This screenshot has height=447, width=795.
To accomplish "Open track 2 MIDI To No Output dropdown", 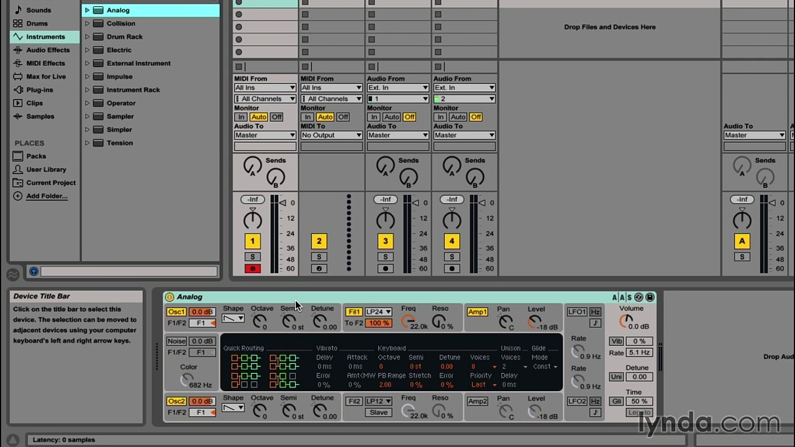I will pyautogui.click(x=332, y=135).
